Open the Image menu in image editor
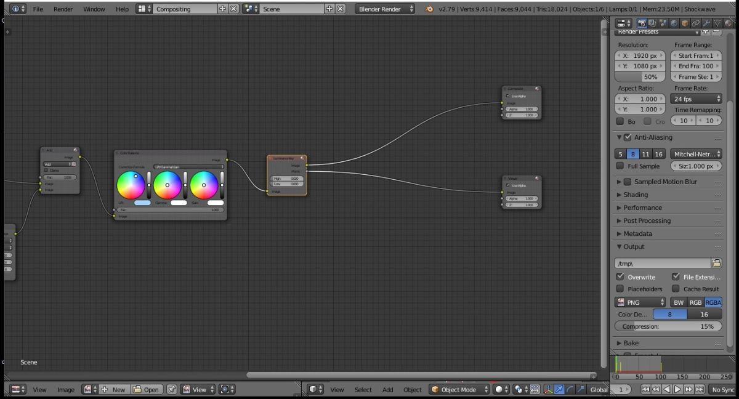This screenshot has height=399, width=739. pyautogui.click(x=66, y=390)
